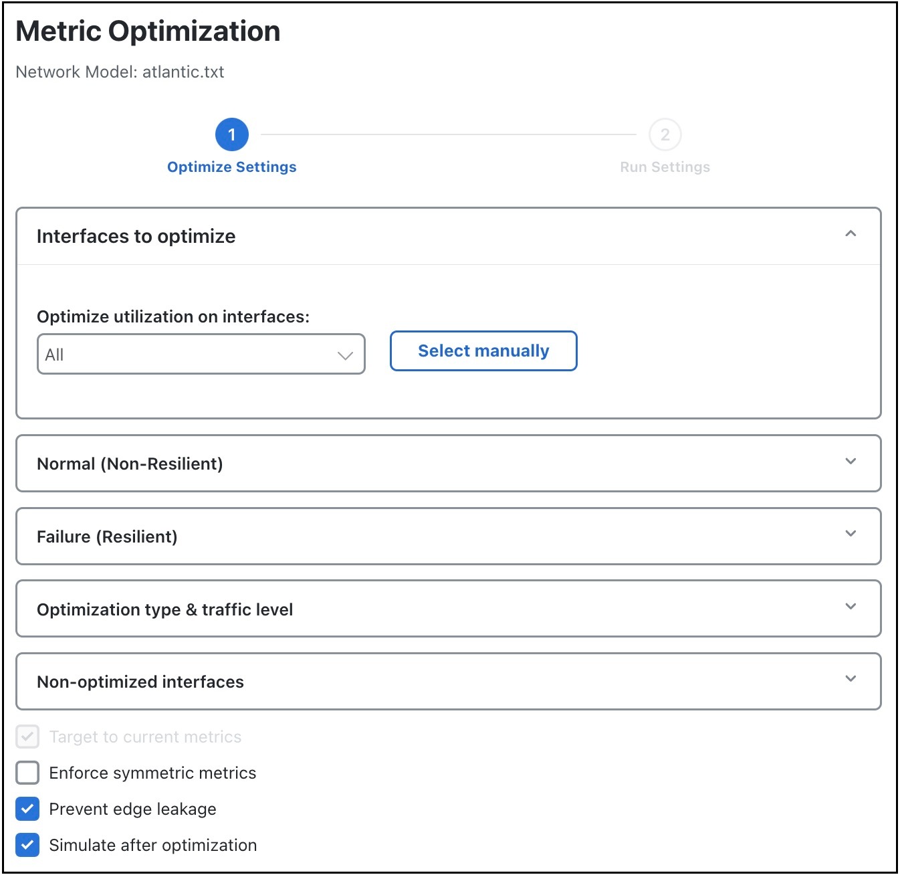
Task: Click the chevron on Non-optimized interfaces
Action: (x=851, y=679)
